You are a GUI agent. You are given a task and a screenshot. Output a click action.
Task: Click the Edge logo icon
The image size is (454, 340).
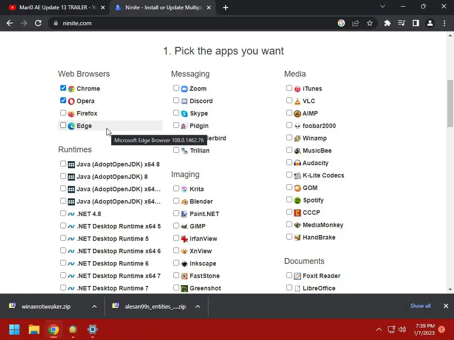pyautogui.click(x=71, y=126)
